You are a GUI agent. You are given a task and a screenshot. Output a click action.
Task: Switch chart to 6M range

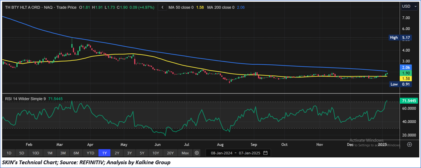click(76, 153)
